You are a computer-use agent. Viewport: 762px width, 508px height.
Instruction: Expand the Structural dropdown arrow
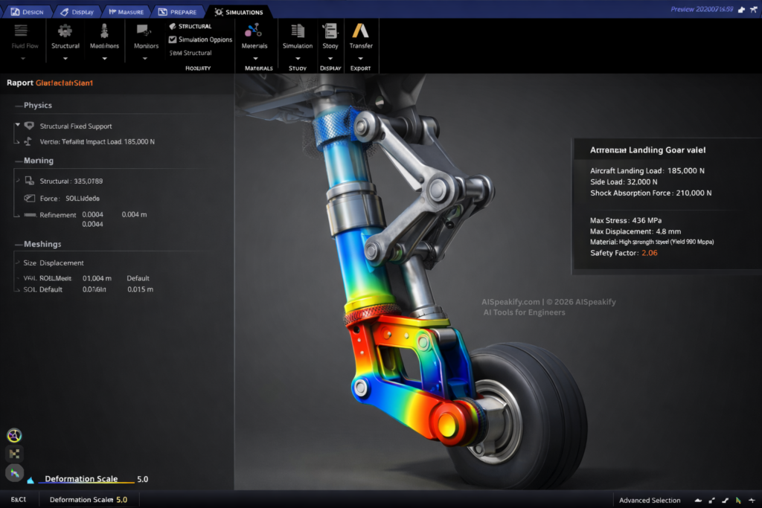[65, 57]
